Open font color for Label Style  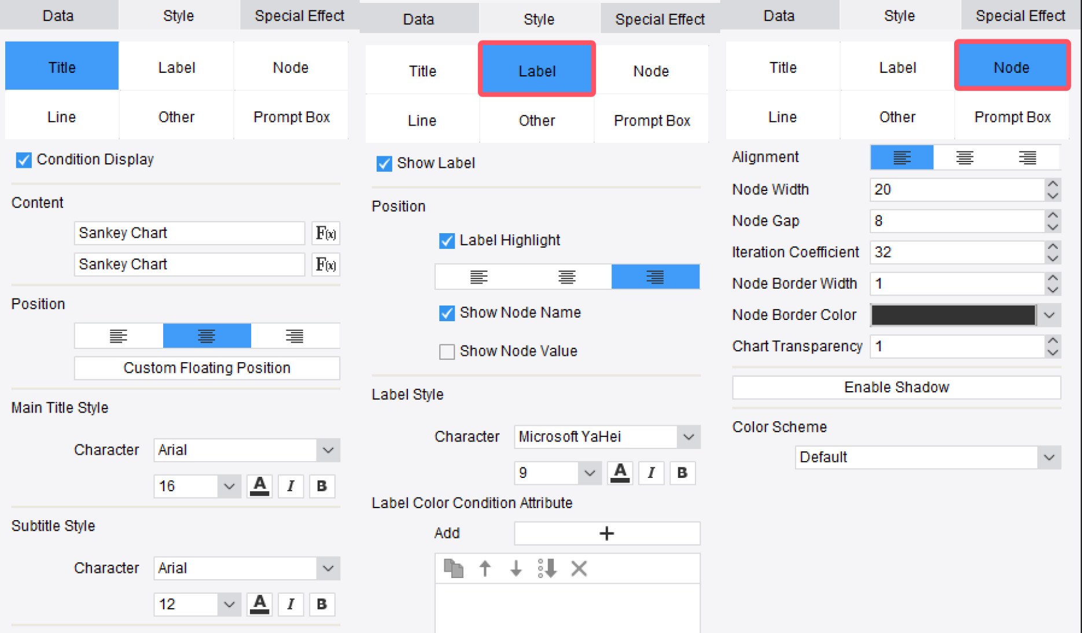[x=620, y=473]
